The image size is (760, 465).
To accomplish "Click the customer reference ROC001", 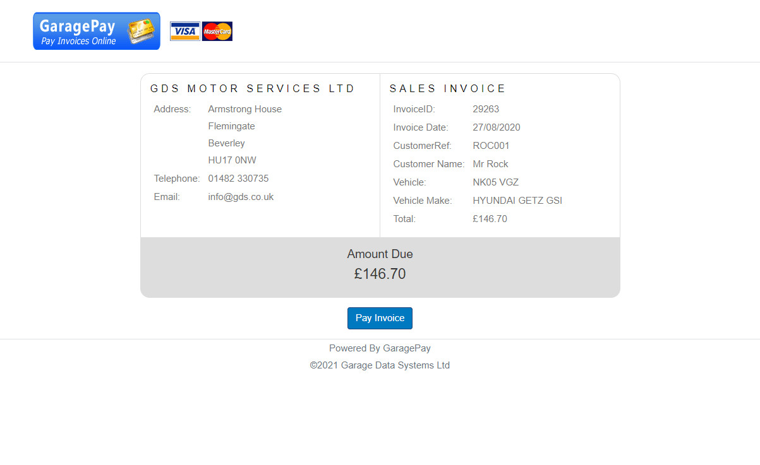I will 491,146.
